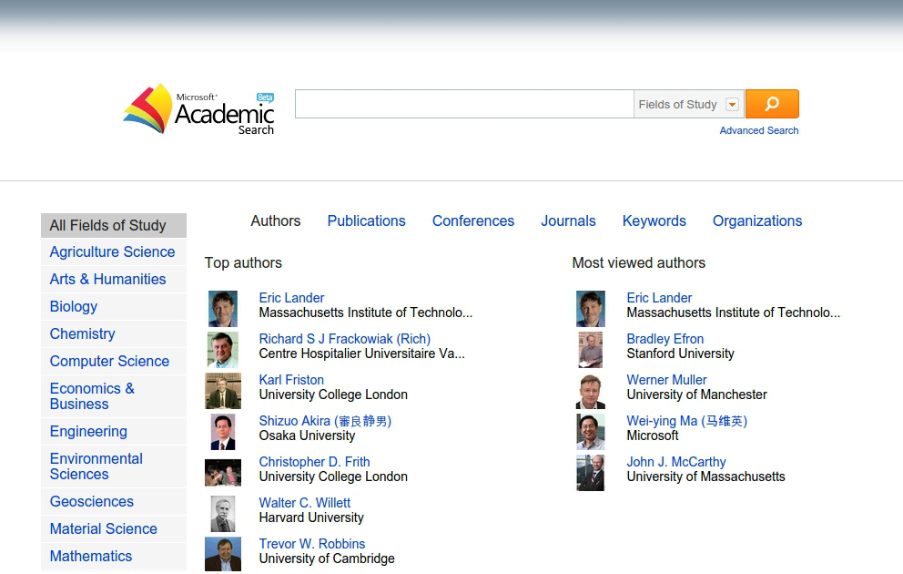Select Biology field in sidebar

click(x=114, y=307)
